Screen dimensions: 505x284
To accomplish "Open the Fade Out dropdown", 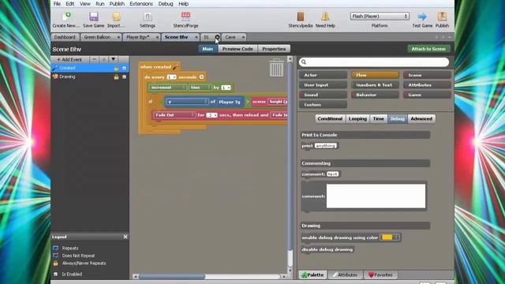I will click(x=174, y=115).
